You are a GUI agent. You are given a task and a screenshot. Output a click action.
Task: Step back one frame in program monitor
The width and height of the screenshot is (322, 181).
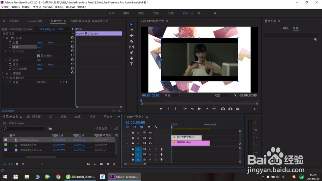click(192, 109)
